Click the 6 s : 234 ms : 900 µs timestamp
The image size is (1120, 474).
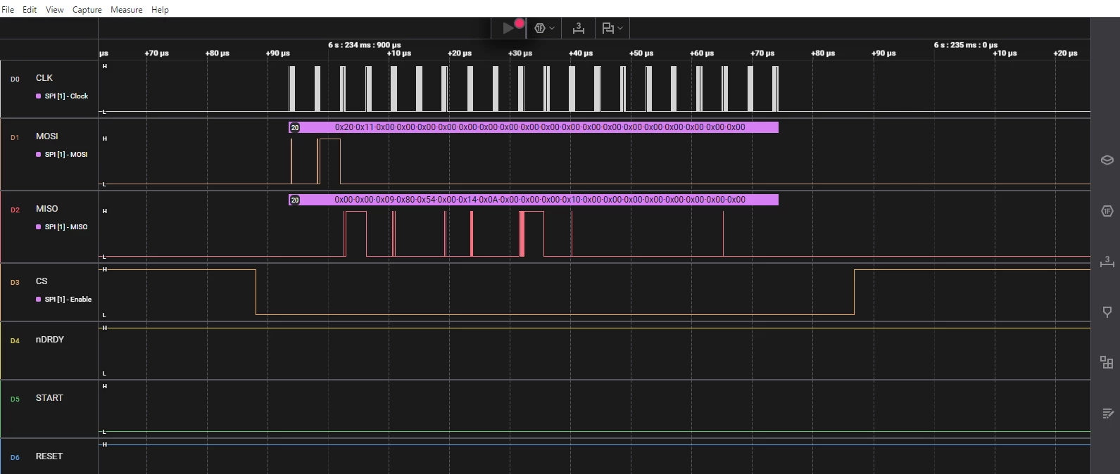(365, 45)
